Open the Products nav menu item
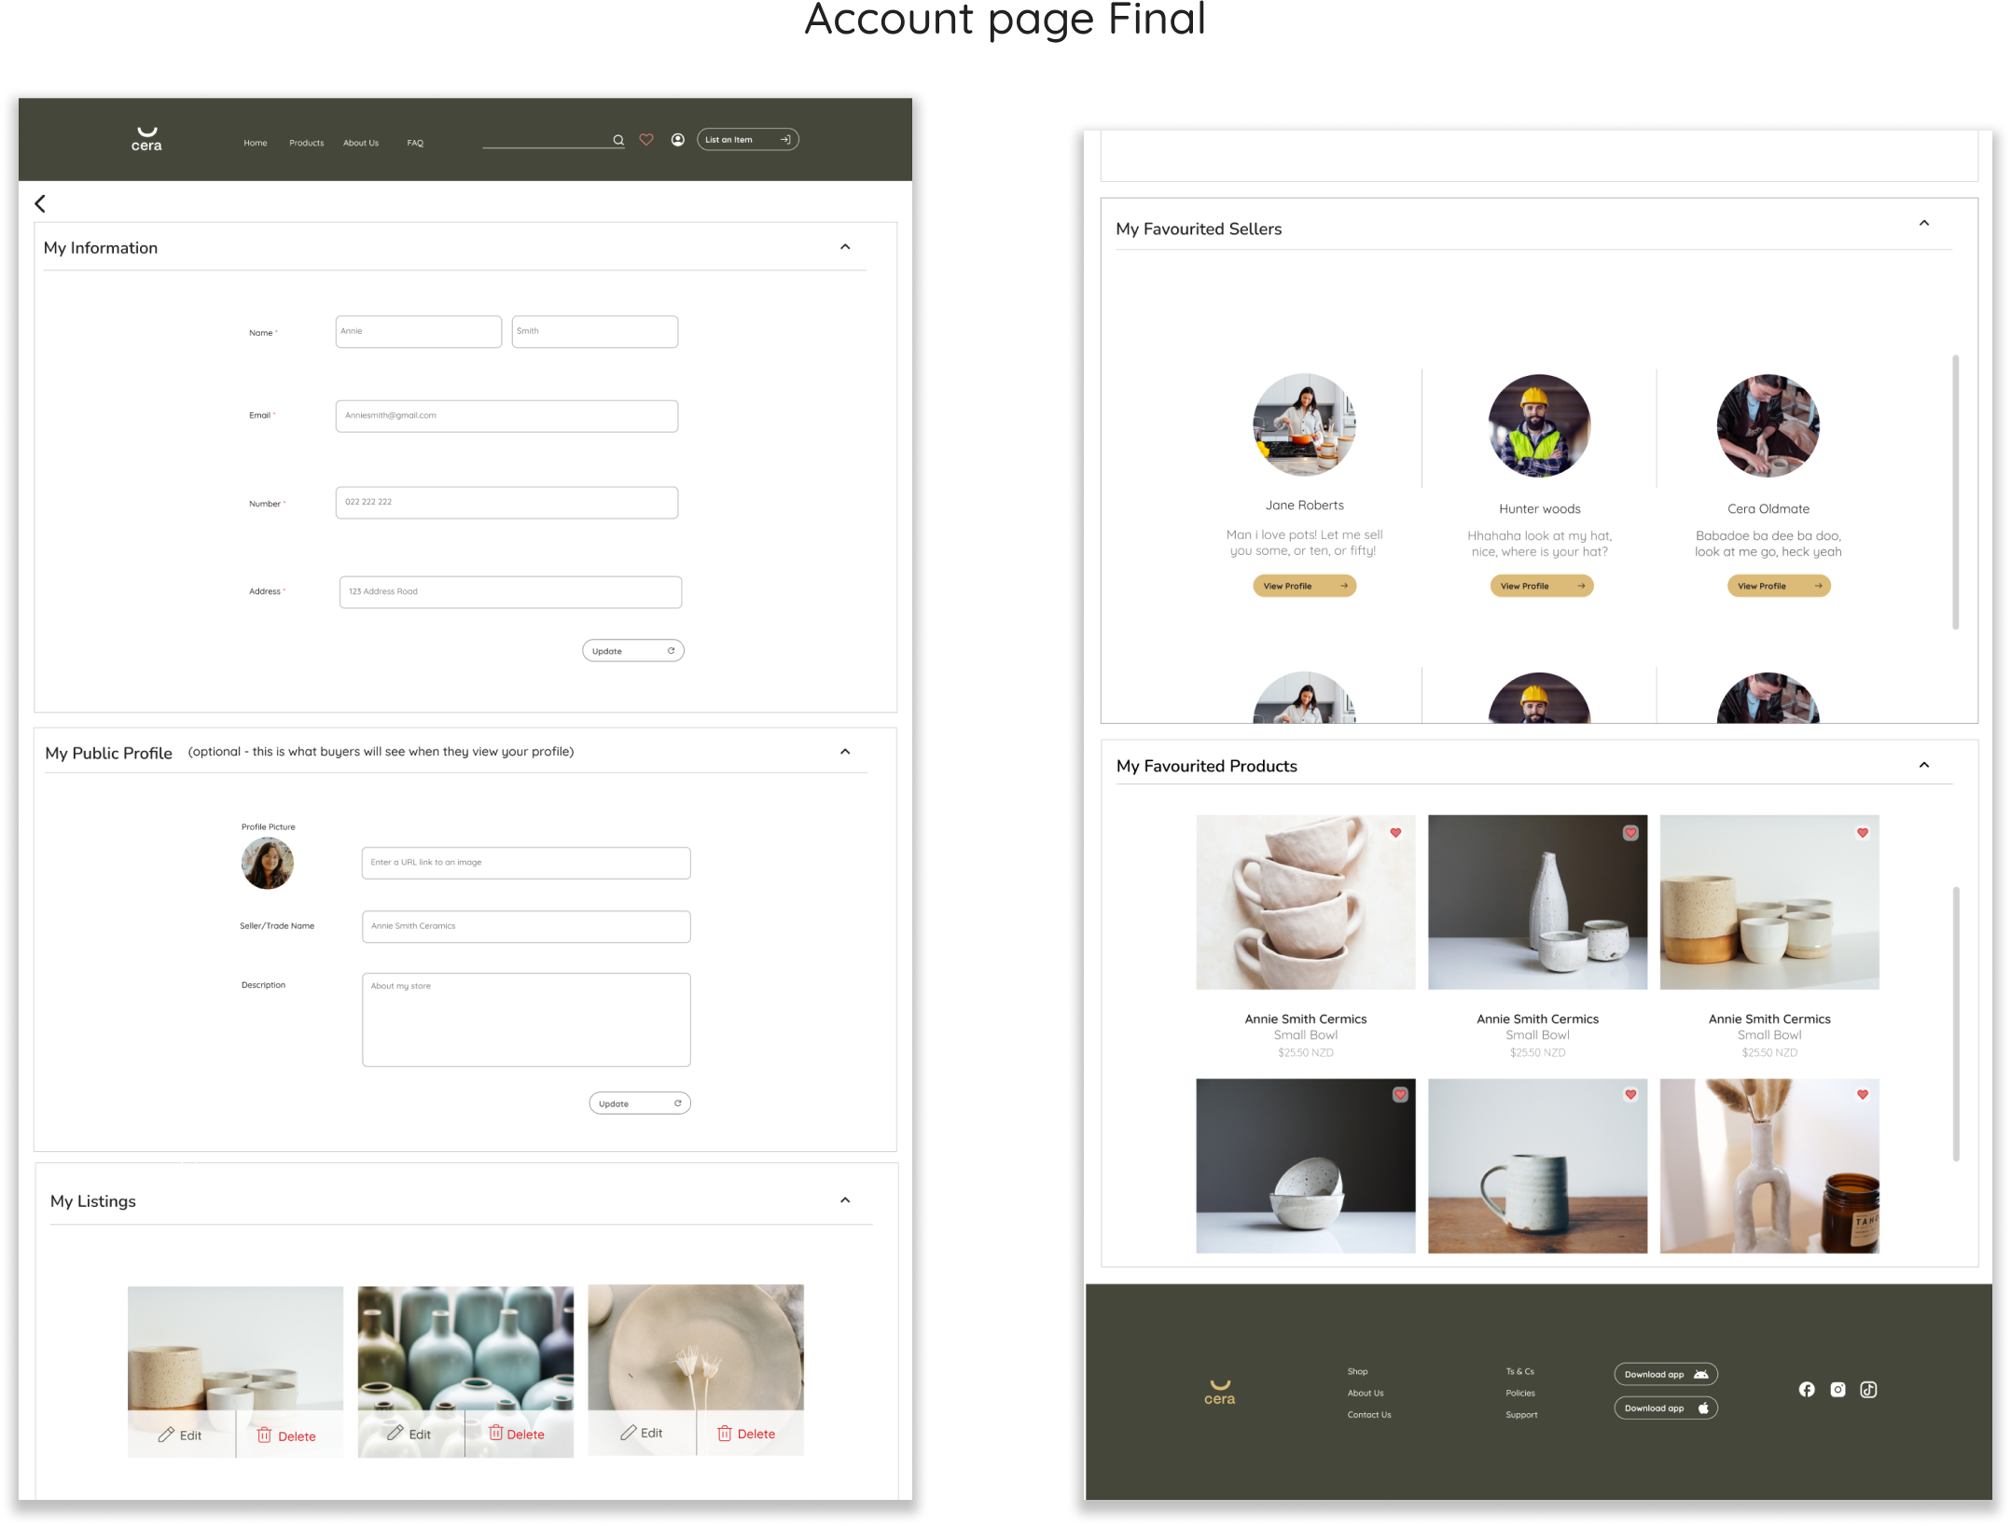The width and height of the screenshot is (2011, 1526). click(x=306, y=143)
